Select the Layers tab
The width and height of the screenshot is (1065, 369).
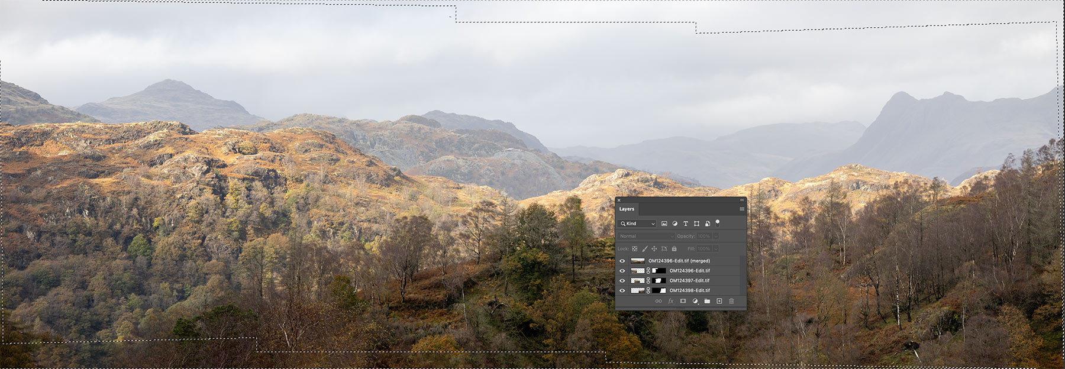pyautogui.click(x=627, y=209)
